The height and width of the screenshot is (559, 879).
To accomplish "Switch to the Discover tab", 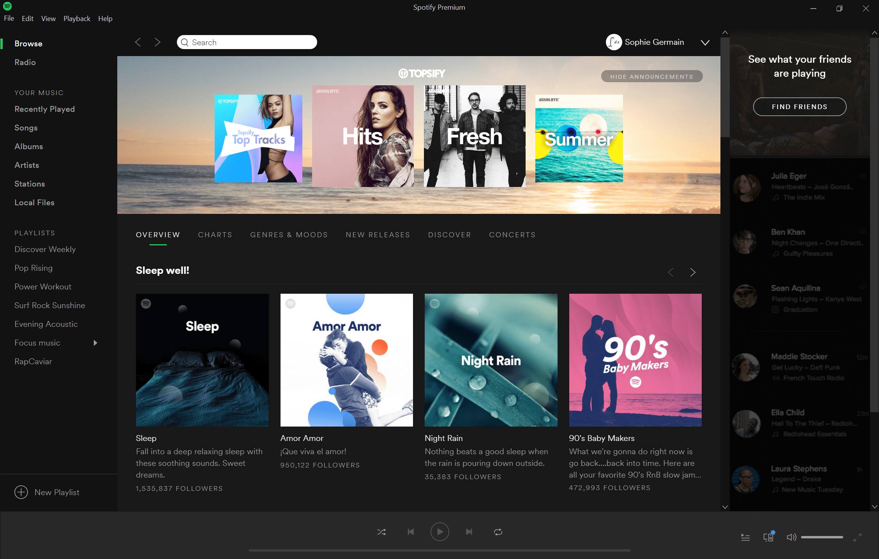I will point(450,235).
